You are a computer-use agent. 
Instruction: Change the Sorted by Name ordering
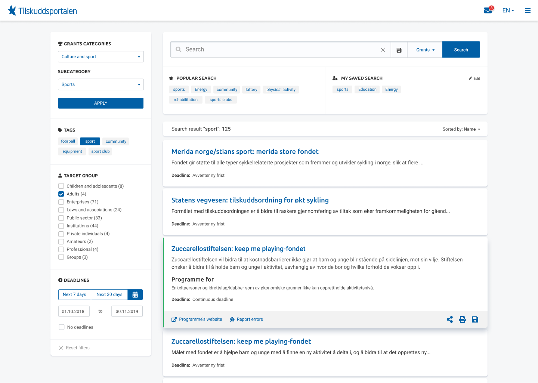[461, 129]
